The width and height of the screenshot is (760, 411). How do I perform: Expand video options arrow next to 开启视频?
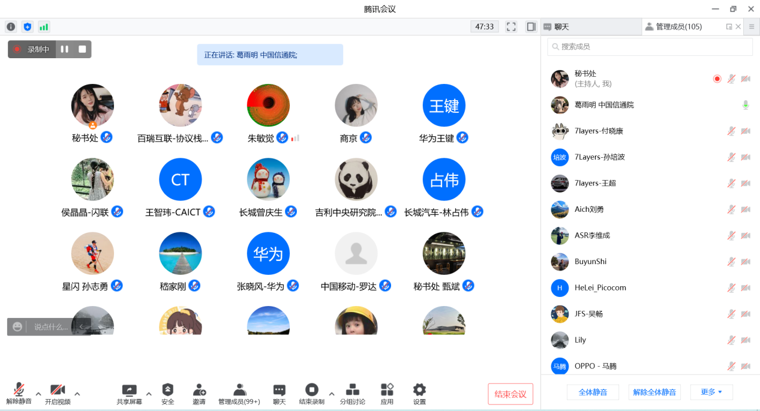(x=77, y=394)
